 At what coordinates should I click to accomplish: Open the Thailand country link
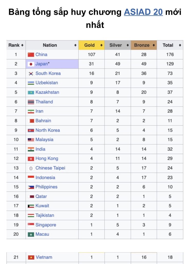coord(44,102)
